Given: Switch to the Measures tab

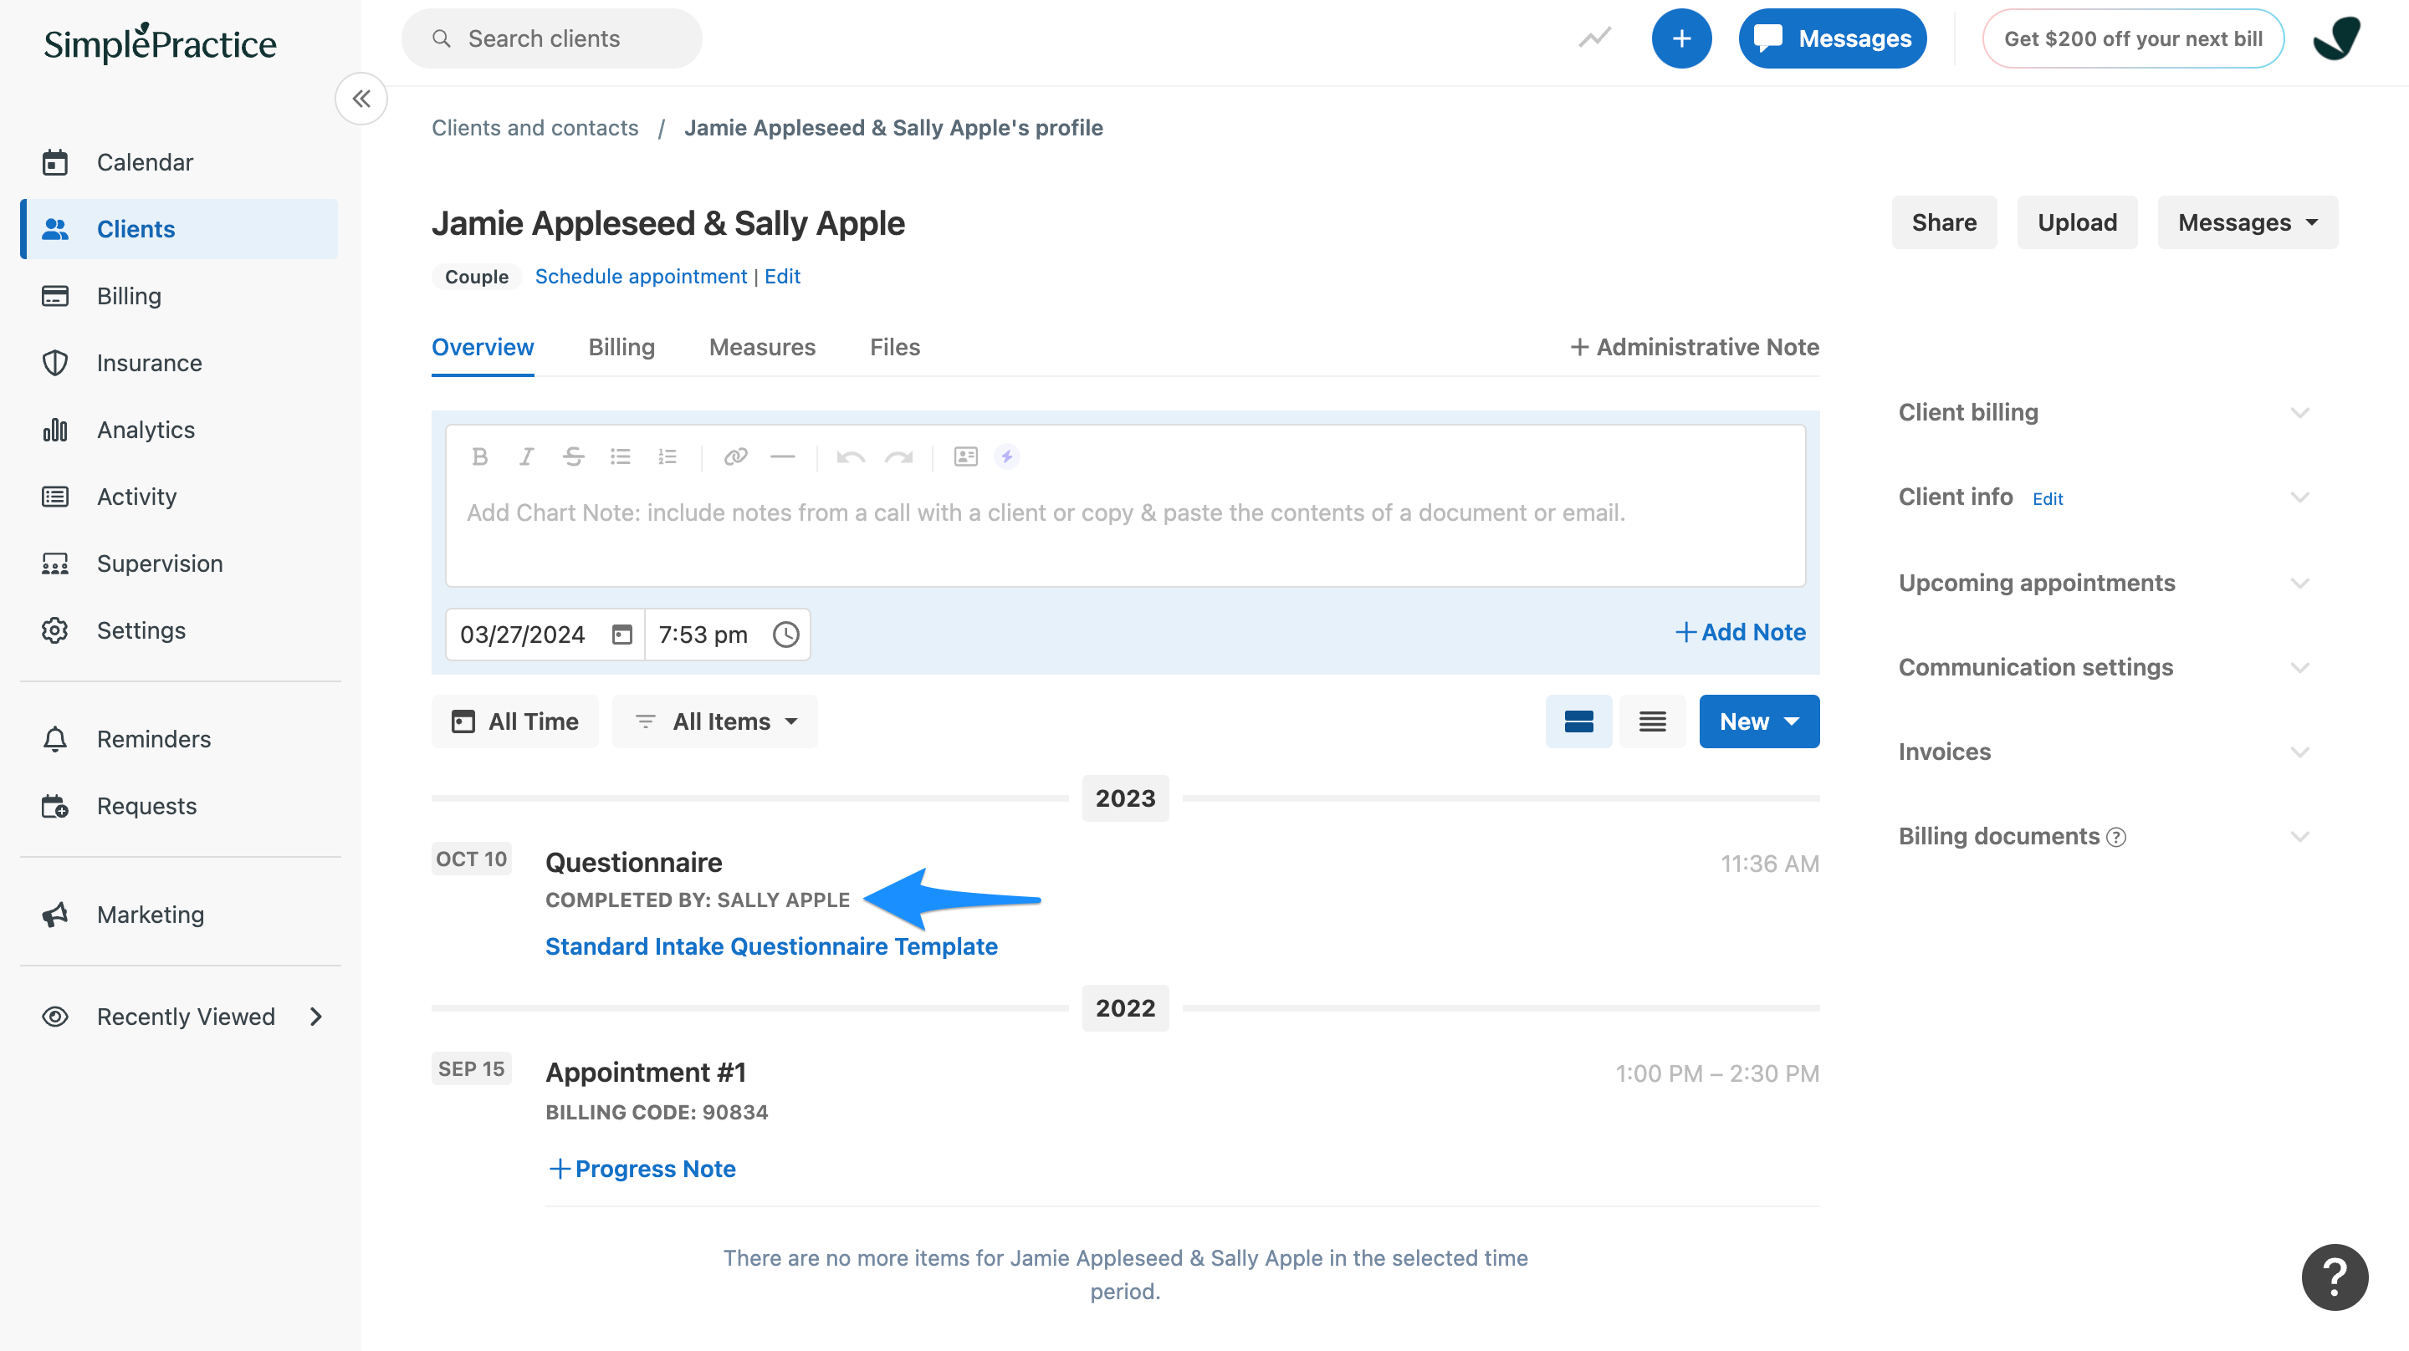Looking at the screenshot, I should pyautogui.click(x=762, y=347).
